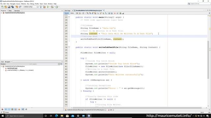Close the Start Page tab
This screenshot has width=211, height=118.
pyautogui.click(x=72, y=10)
